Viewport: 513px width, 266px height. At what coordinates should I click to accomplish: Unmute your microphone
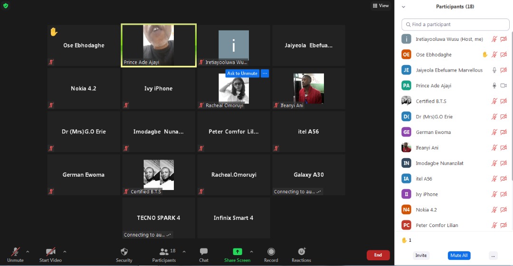[15, 255]
